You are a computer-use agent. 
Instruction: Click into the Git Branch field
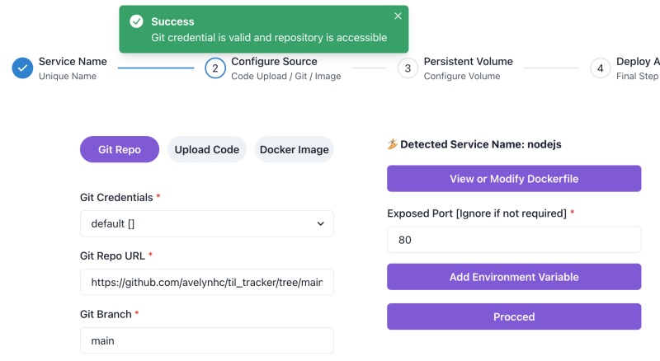pos(207,340)
